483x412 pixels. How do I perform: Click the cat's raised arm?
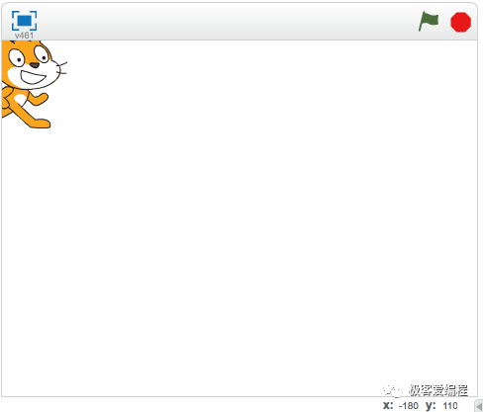pyautogui.click(x=38, y=99)
